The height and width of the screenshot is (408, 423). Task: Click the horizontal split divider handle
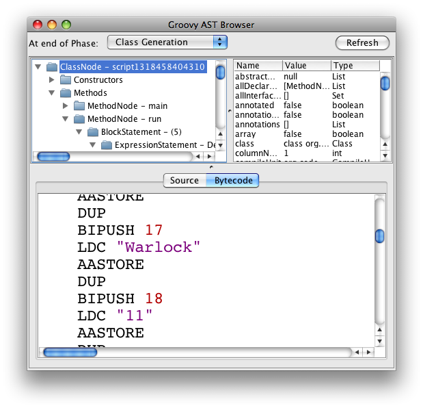[x=211, y=167]
